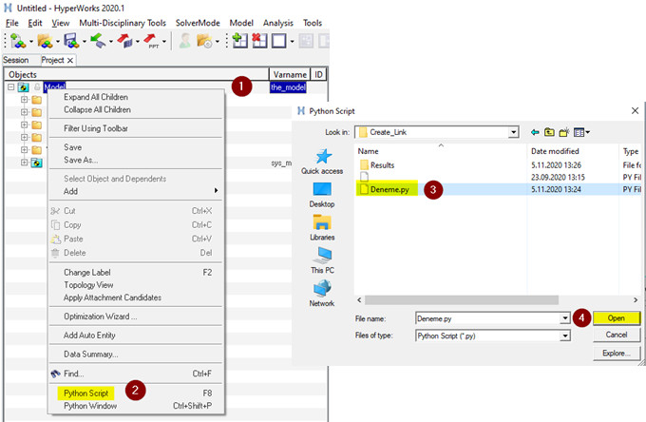The image size is (646, 422).
Task: Click the green Import arrow icon
Action: point(98,41)
